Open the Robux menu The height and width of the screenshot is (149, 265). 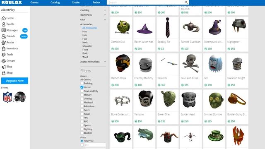96,2
